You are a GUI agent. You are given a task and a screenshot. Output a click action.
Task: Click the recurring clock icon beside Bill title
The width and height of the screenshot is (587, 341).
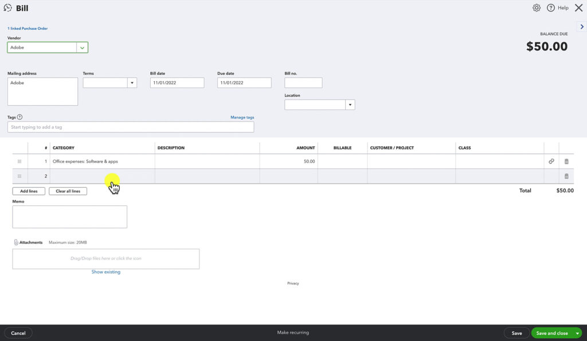(x=7, y=7)
